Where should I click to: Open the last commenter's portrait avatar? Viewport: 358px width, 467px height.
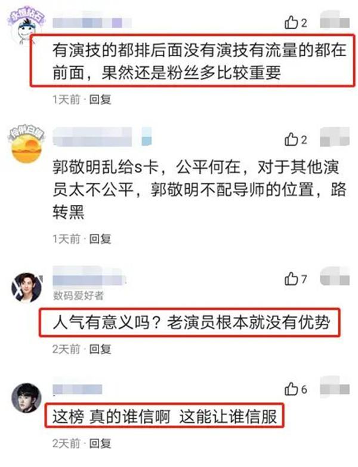coord(26,398)
